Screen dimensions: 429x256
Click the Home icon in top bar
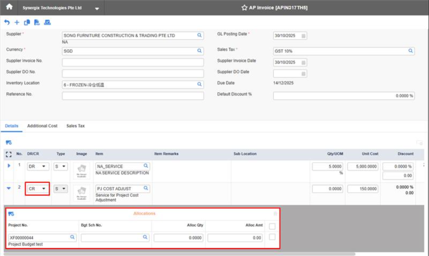click(9, 7)
